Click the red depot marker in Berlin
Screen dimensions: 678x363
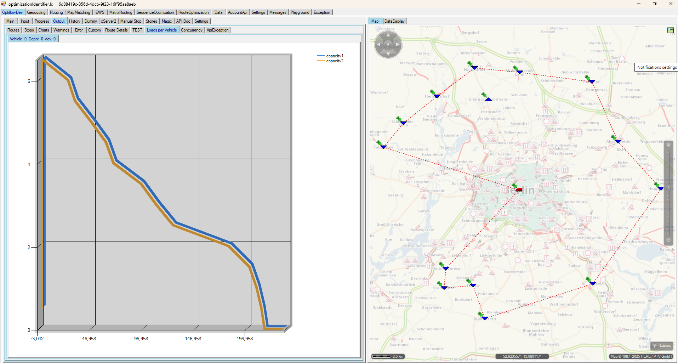519,190
